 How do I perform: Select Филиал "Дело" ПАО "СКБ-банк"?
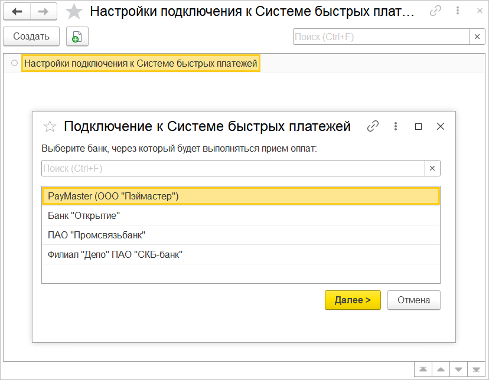click(241, 254)
